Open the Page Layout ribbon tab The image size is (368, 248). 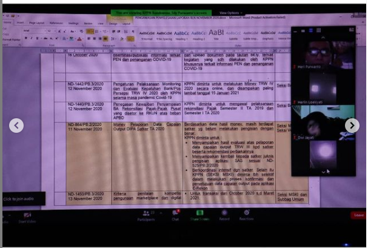[37, 23]
